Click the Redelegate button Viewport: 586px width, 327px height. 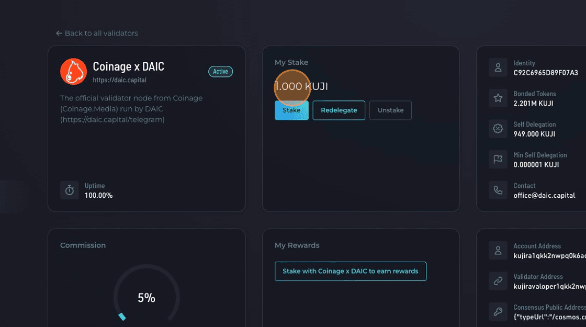(339, 110)
